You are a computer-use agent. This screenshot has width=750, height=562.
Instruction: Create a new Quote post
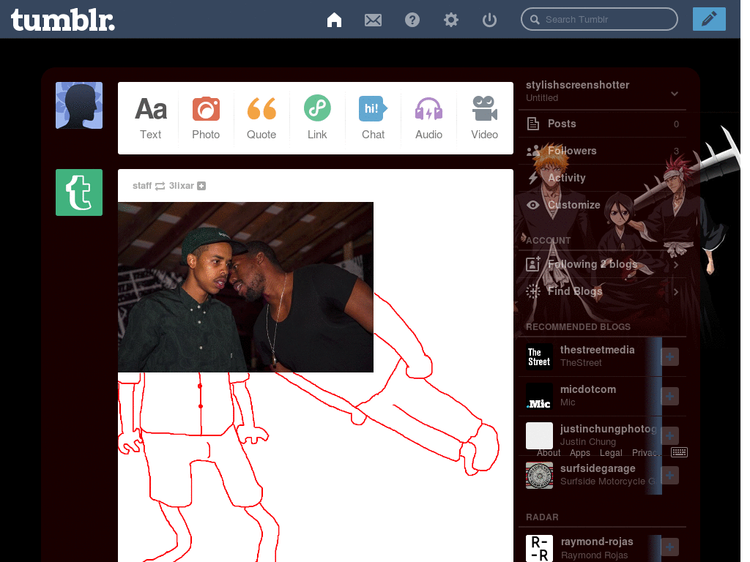tap(261, 117)
